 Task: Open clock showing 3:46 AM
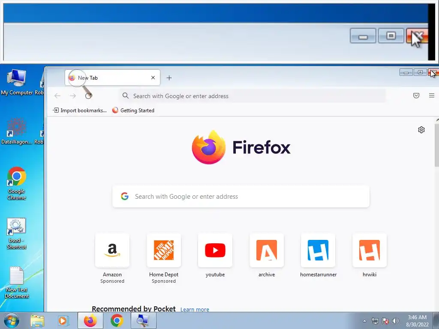tap(417, 321)
